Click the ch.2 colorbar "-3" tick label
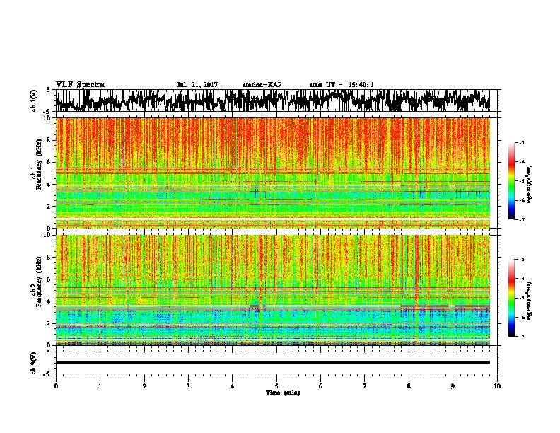Screen dimensions: 560x433 coord(521,260)
